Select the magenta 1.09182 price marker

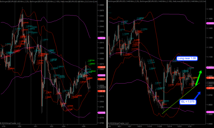tap(102, 38)
